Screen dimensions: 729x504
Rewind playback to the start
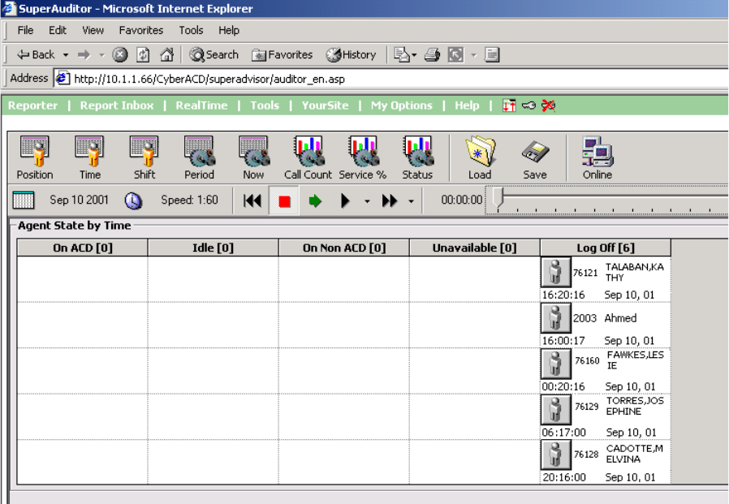(x=252, y=200)
